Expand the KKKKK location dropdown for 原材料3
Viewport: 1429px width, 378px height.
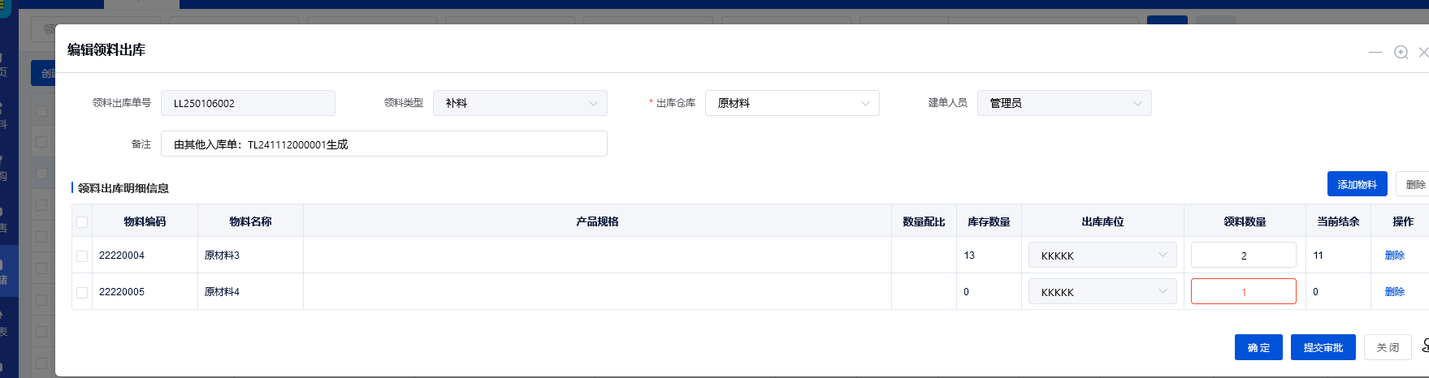point(1102,256)
